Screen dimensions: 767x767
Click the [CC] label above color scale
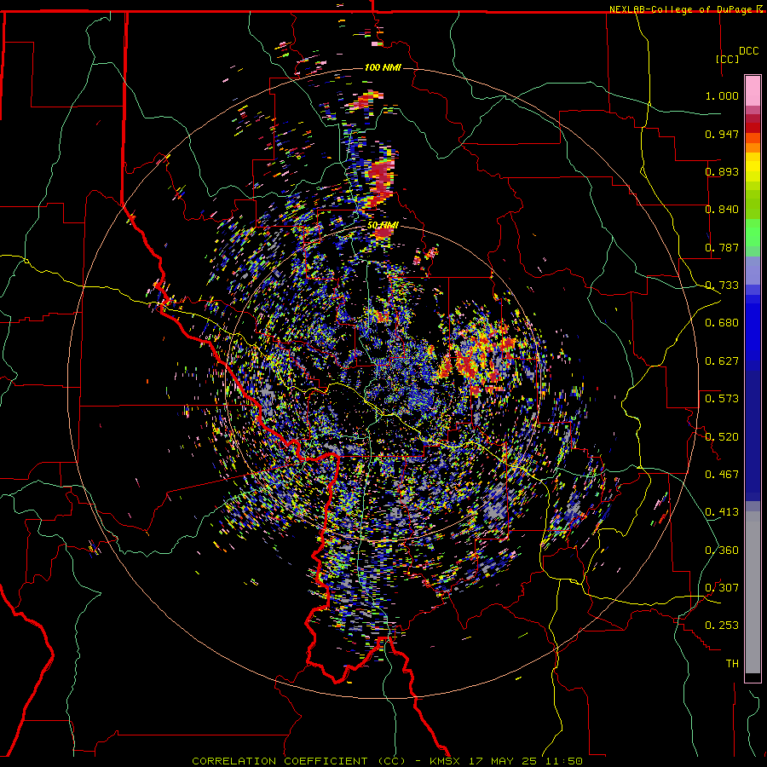tap(727, 59)
